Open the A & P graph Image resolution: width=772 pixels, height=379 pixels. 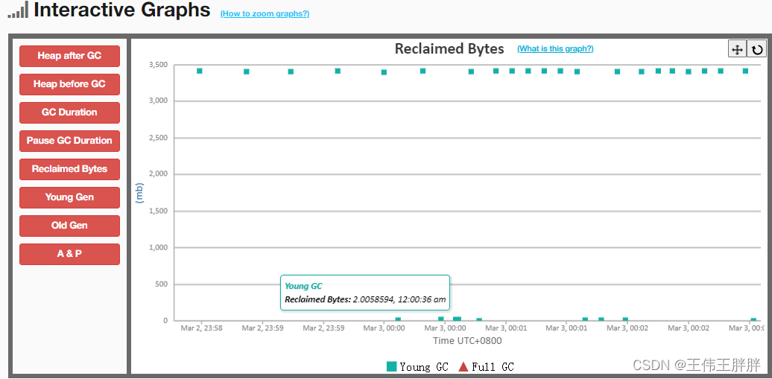[x=69, y=254]
